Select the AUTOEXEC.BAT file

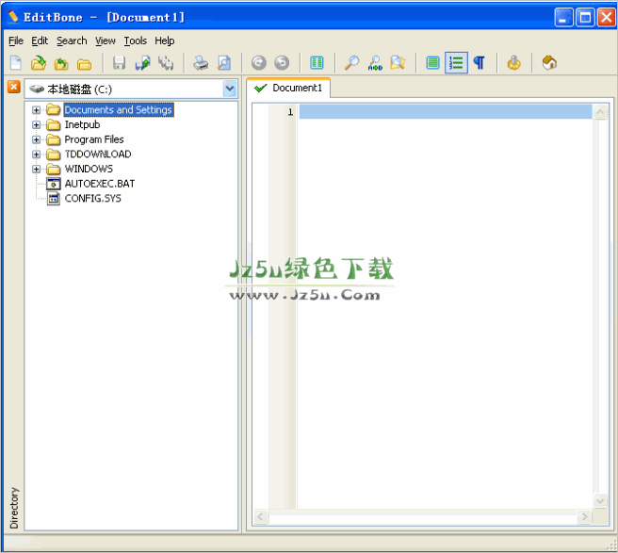99,184
